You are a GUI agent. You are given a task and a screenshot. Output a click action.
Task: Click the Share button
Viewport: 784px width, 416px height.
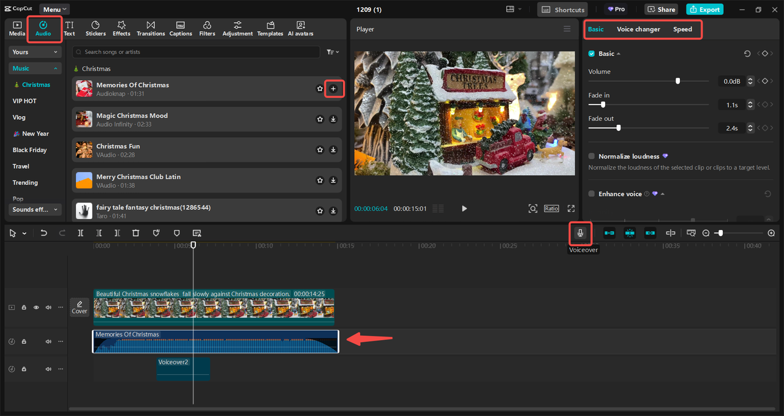pyautogui.click(x=661, y=9)
